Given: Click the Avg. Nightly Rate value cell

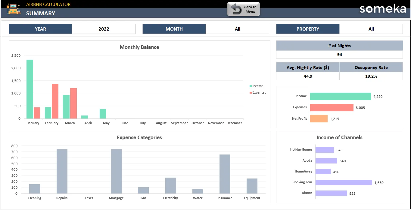Looking at the screenshot, I should point(308,76).
